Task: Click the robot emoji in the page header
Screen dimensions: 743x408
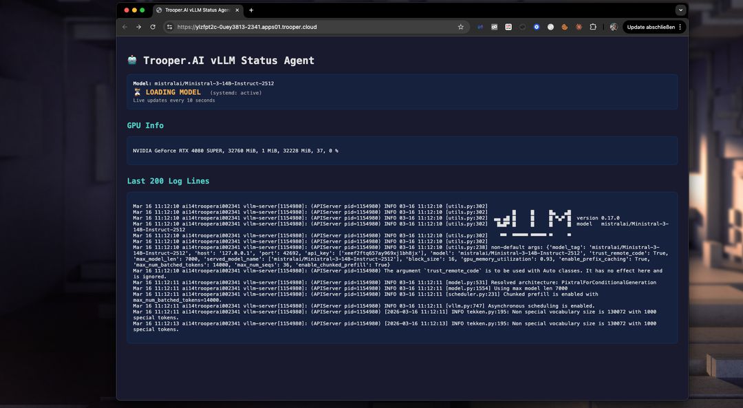Action: [131, 60]
